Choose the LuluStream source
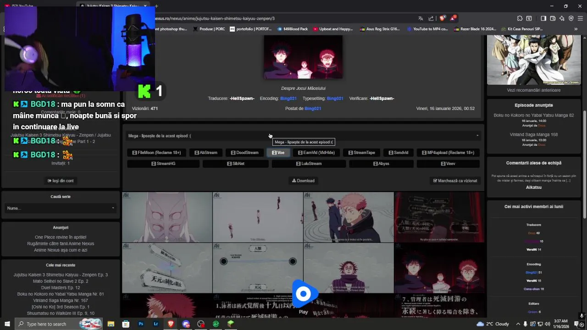This screenshot has width=587, height=330. tap(309, 164)
